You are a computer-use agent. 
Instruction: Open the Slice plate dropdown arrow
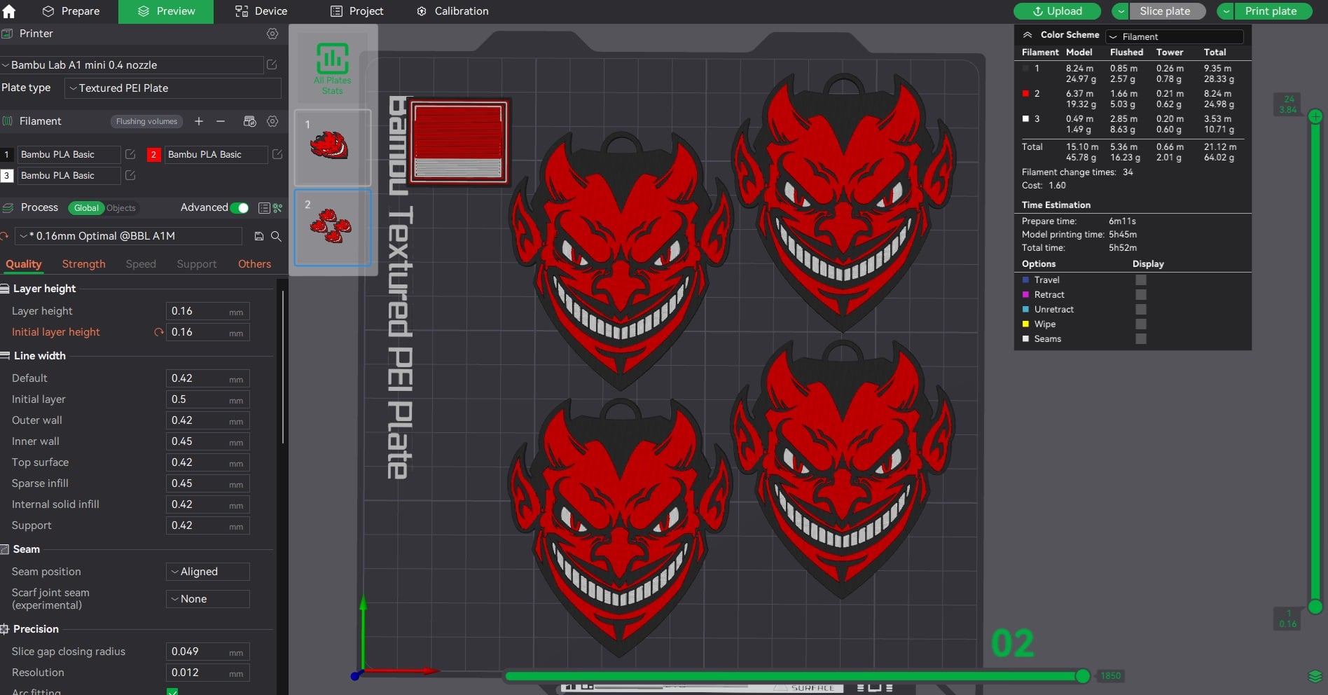(1121, 11)
